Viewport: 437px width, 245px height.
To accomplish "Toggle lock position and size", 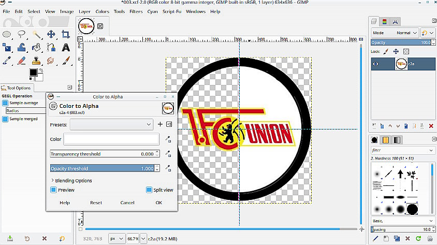I will pos(396,52).
